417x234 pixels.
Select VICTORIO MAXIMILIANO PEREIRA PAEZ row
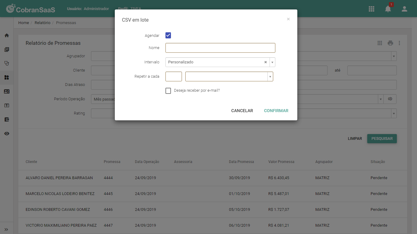213,225
